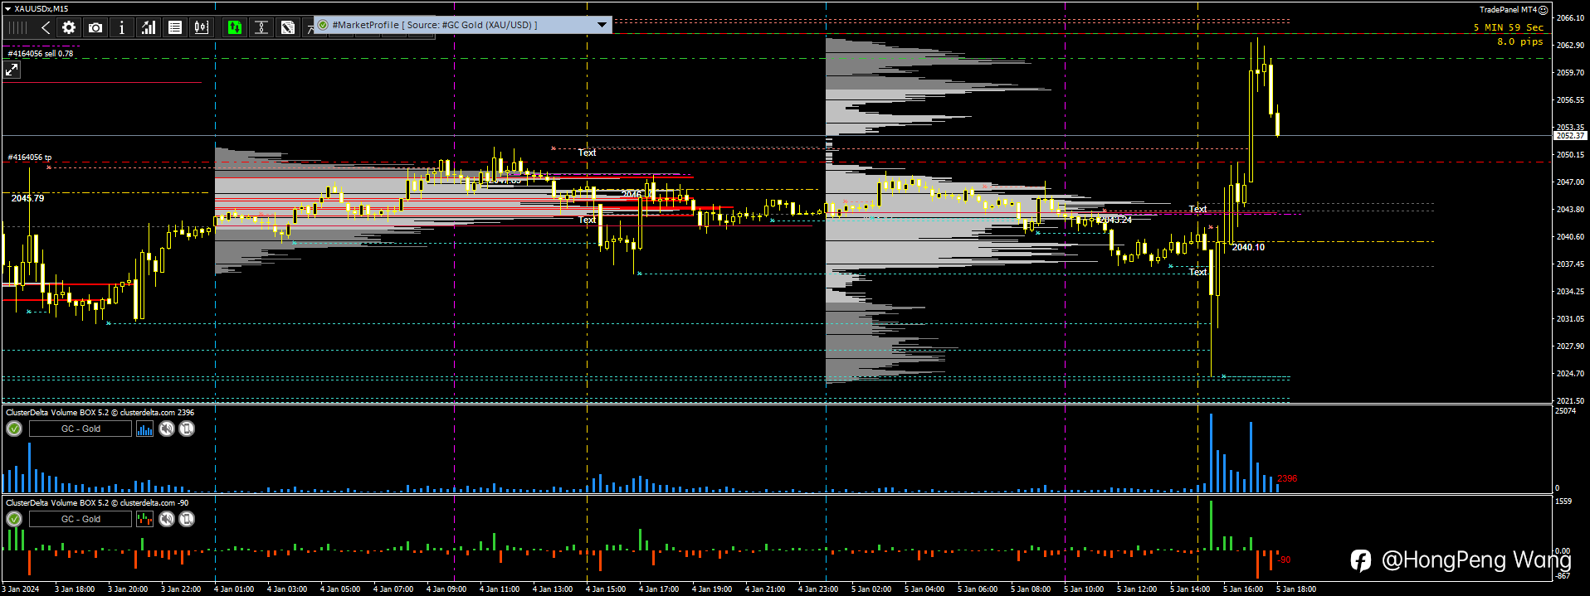The image size is (1590, 596).
Task: Select the #4164056 tp order label
Action: (30, 157)
